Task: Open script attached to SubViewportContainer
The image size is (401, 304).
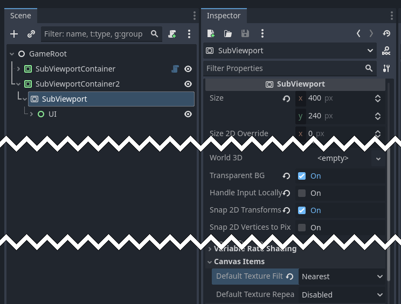Action: pos(175,69)
